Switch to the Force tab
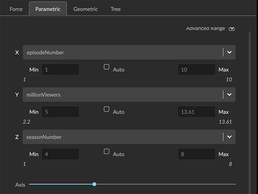The width and height of the screenshot is (258, 194). point(16,9)
